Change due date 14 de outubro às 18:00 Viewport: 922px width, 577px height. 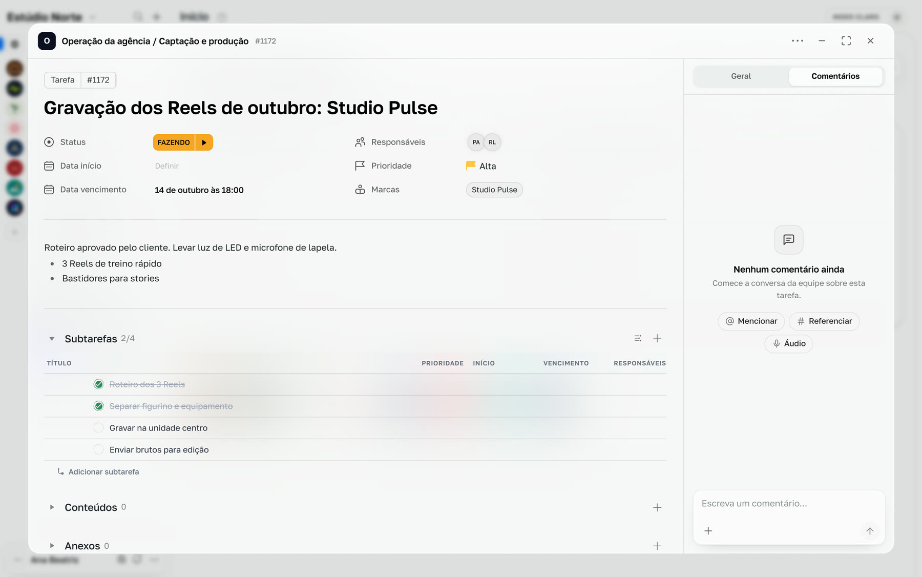199,190
